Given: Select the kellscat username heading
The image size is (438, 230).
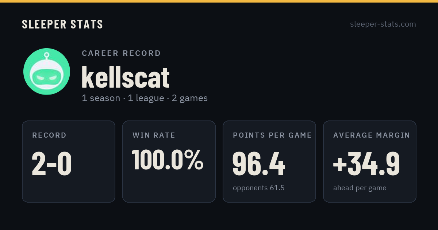Looking at the screenshot, I should pyautogui.click(x=126, y=77).
